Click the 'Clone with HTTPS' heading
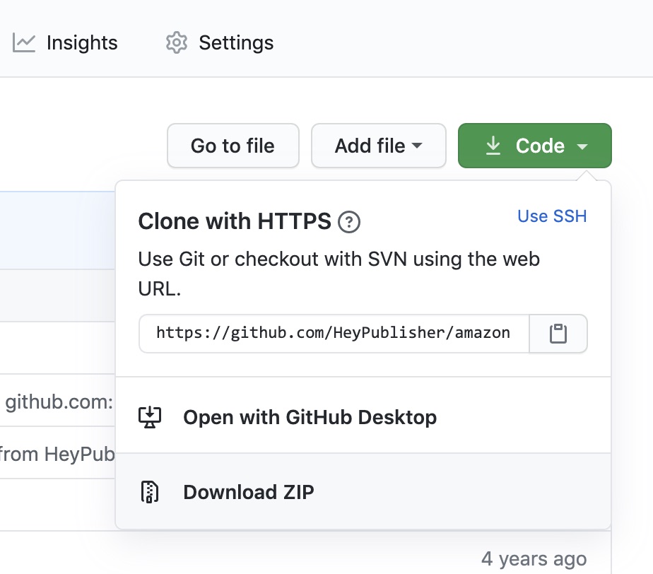The height and width of the screenshot is (574, 653). tap(235, 221)
